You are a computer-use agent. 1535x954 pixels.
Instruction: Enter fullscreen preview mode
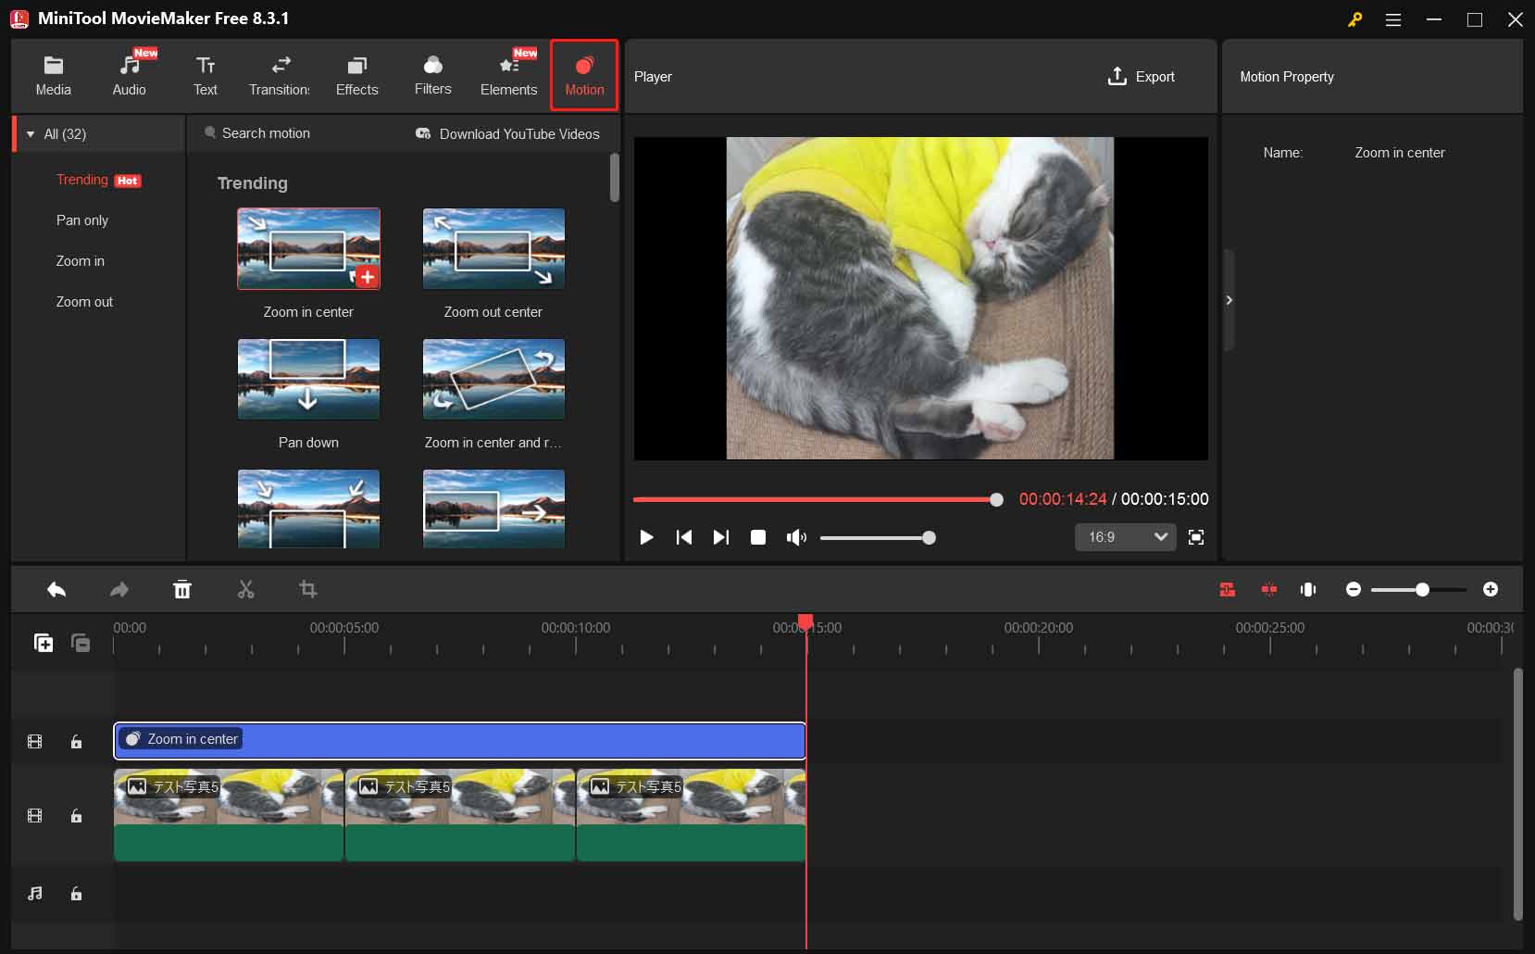[1196, 537]
